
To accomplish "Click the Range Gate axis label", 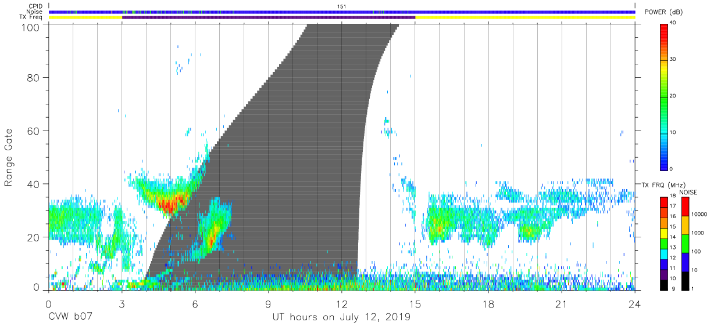I will pos(9,158).
